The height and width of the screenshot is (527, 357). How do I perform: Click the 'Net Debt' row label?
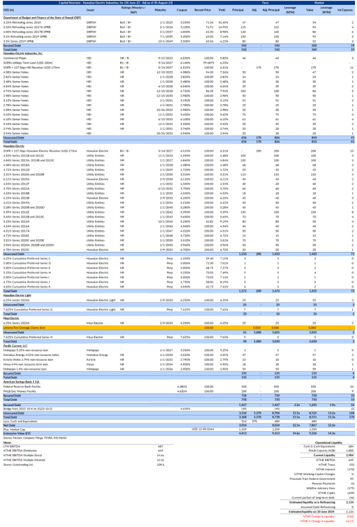(9, 426)
